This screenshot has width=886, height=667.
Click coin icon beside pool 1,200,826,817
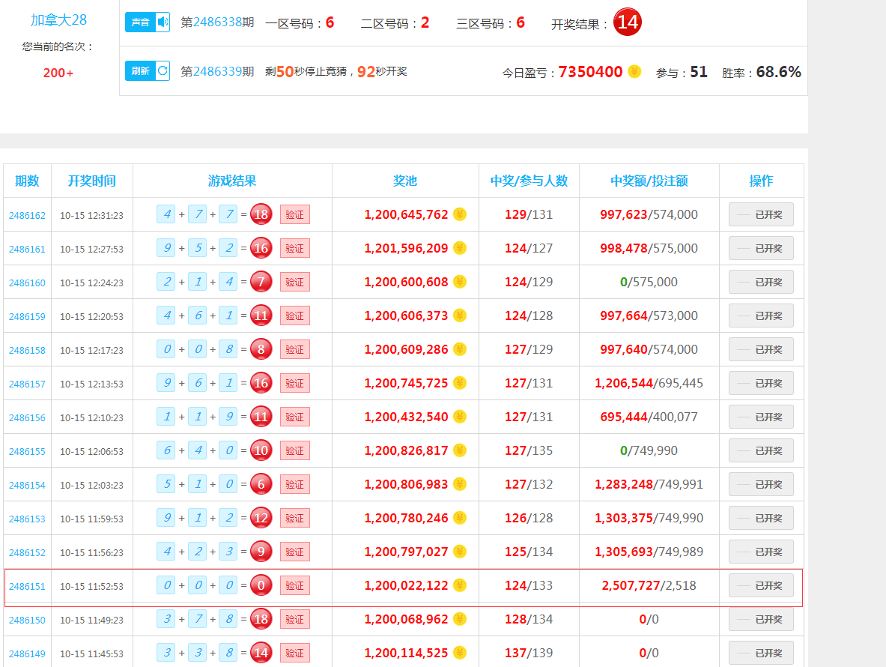click(460, 450)
